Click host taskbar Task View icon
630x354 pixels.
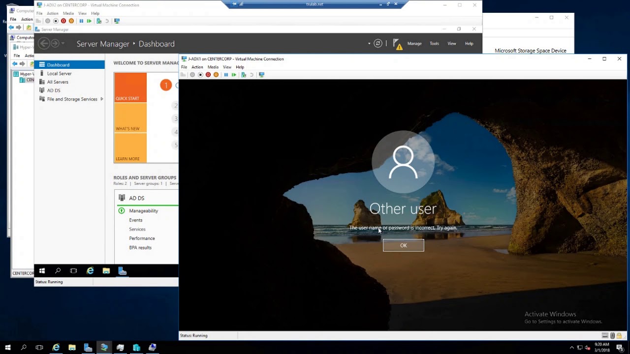[x=39, y=348]
